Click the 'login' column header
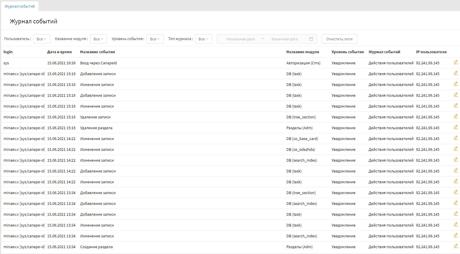The image size is (460, 254). pos(8,52)
